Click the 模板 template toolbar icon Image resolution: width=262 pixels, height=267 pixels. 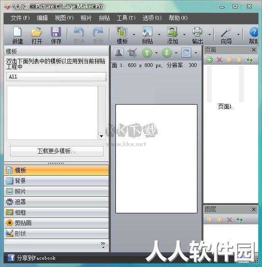pos(122,32)
